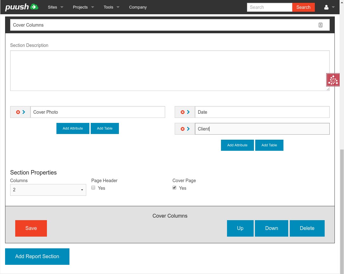Click the contact icon in Cover Columns field
344x274 pixels.
(320, 25)
